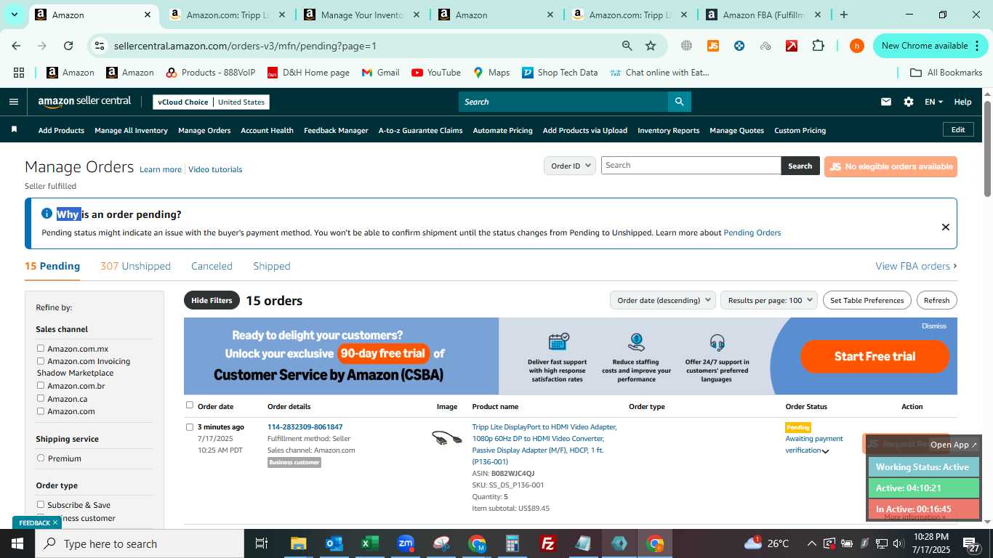Image resolution: width=993 pixels, height=558 pixels.
Task: Open a new browser tab
Action: tap(843, 15)
